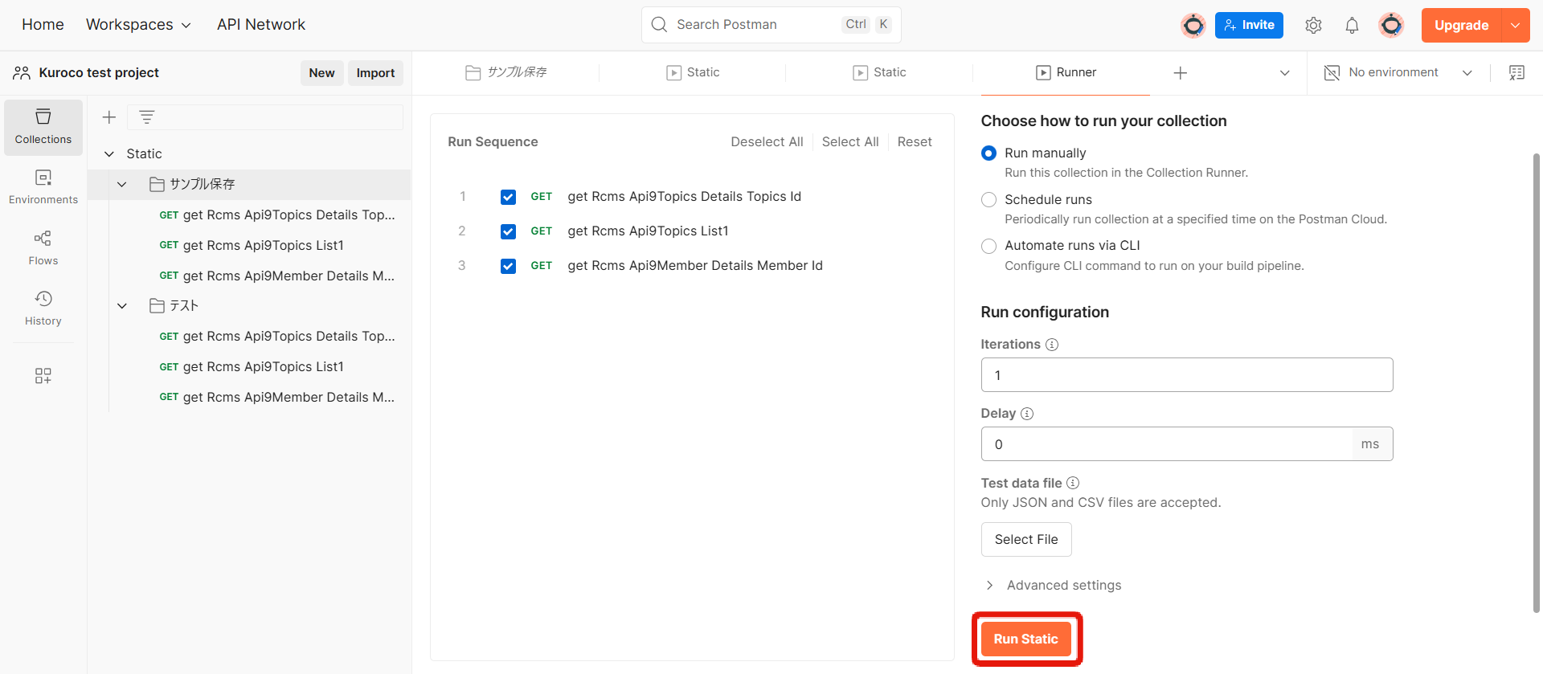Select Automate runs via CLI option
The width and height of the screenshot is (1543, 674).
point(989,246)
